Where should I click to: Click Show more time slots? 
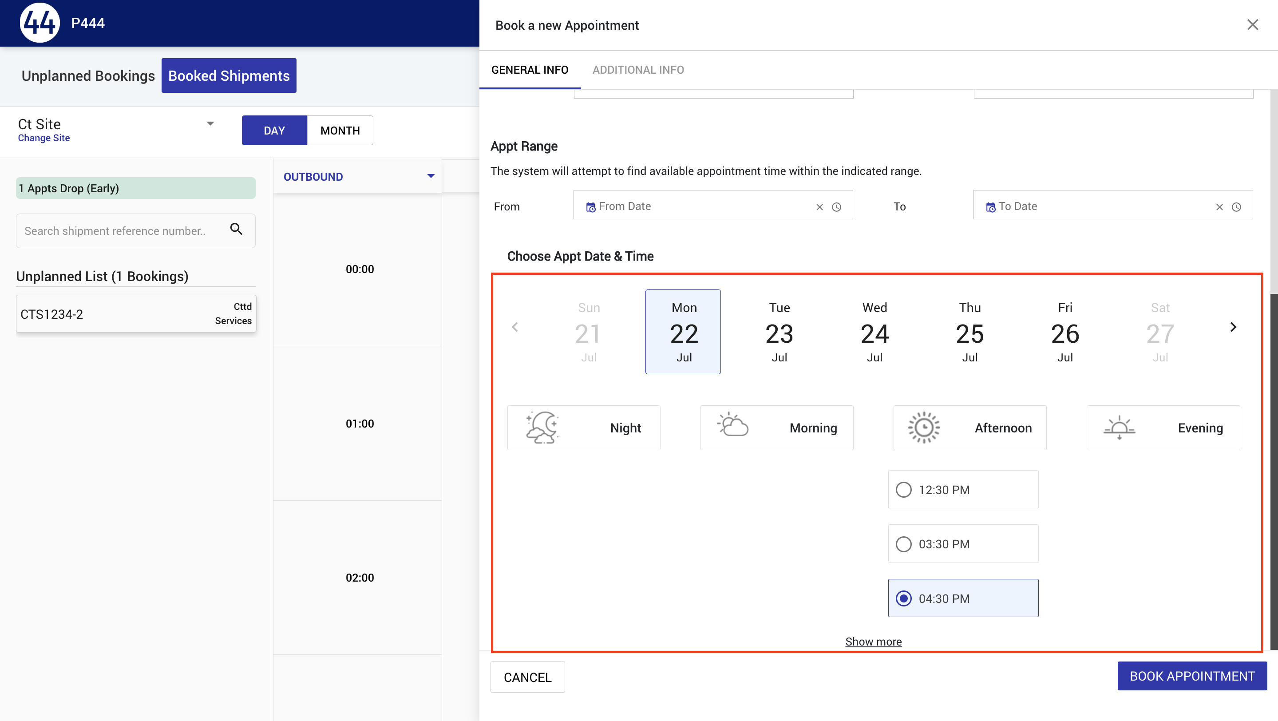(873, 642)
